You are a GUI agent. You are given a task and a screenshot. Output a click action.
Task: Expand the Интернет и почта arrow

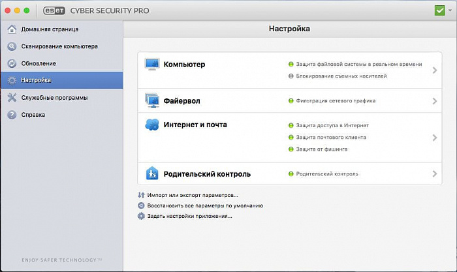pos(434,138)
